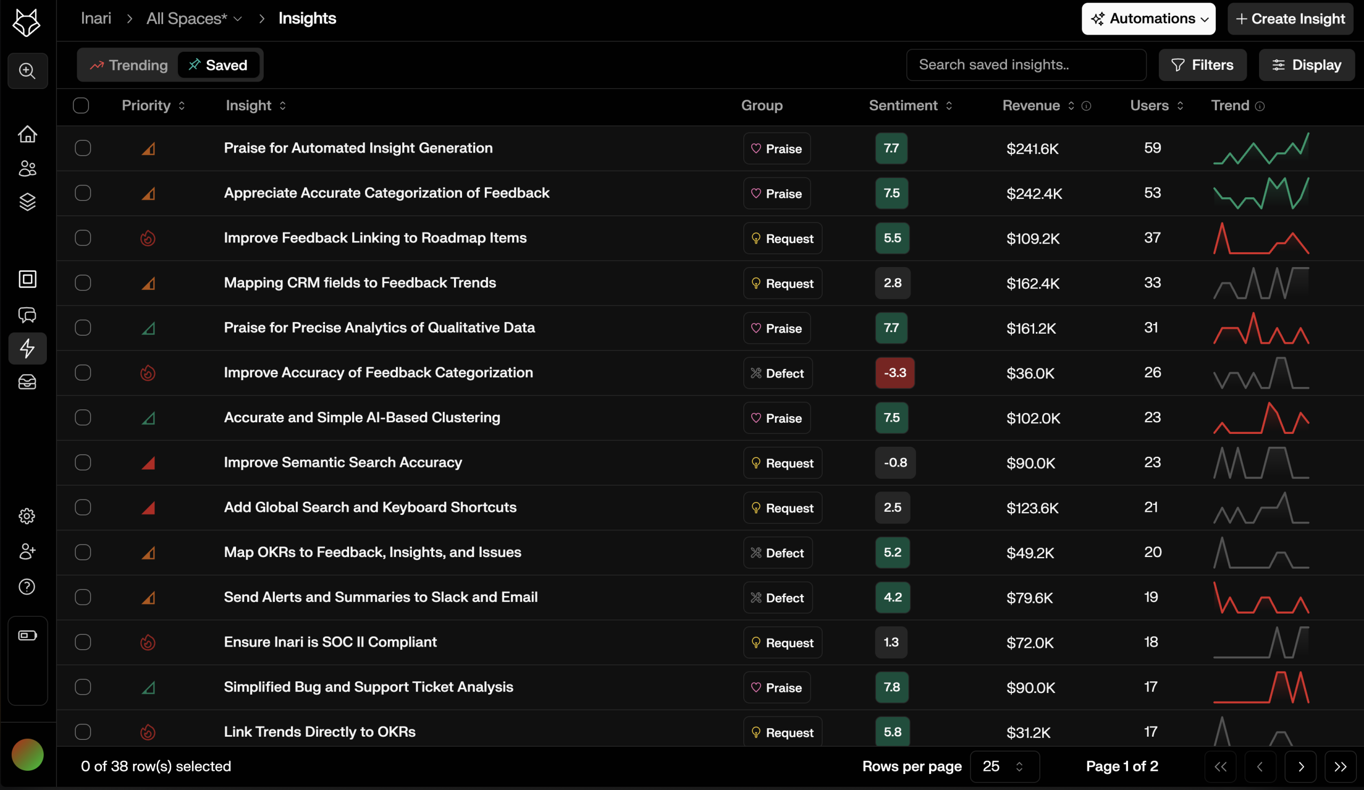This screenshot has height=790, width=1364.
Task: Open the Home icon in sidebar
Action: coord(27,134)
